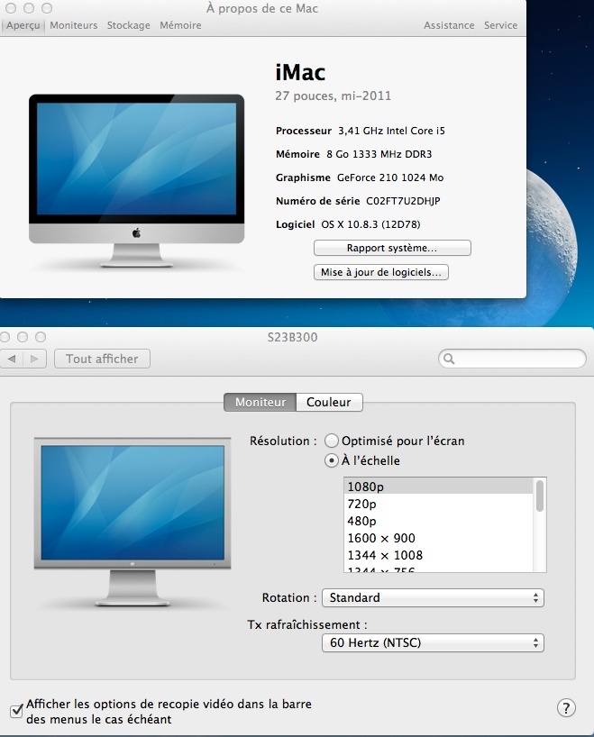Viewport: 594px width, 737px height.
Task: Switch to the Couleur tab
Action: (329, 403)
